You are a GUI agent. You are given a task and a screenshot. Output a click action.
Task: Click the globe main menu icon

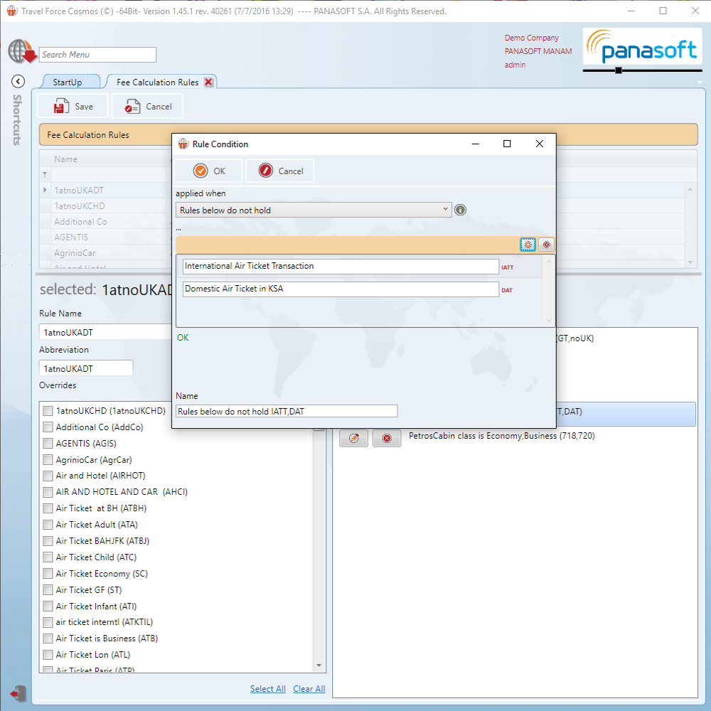tap(21, 53)
